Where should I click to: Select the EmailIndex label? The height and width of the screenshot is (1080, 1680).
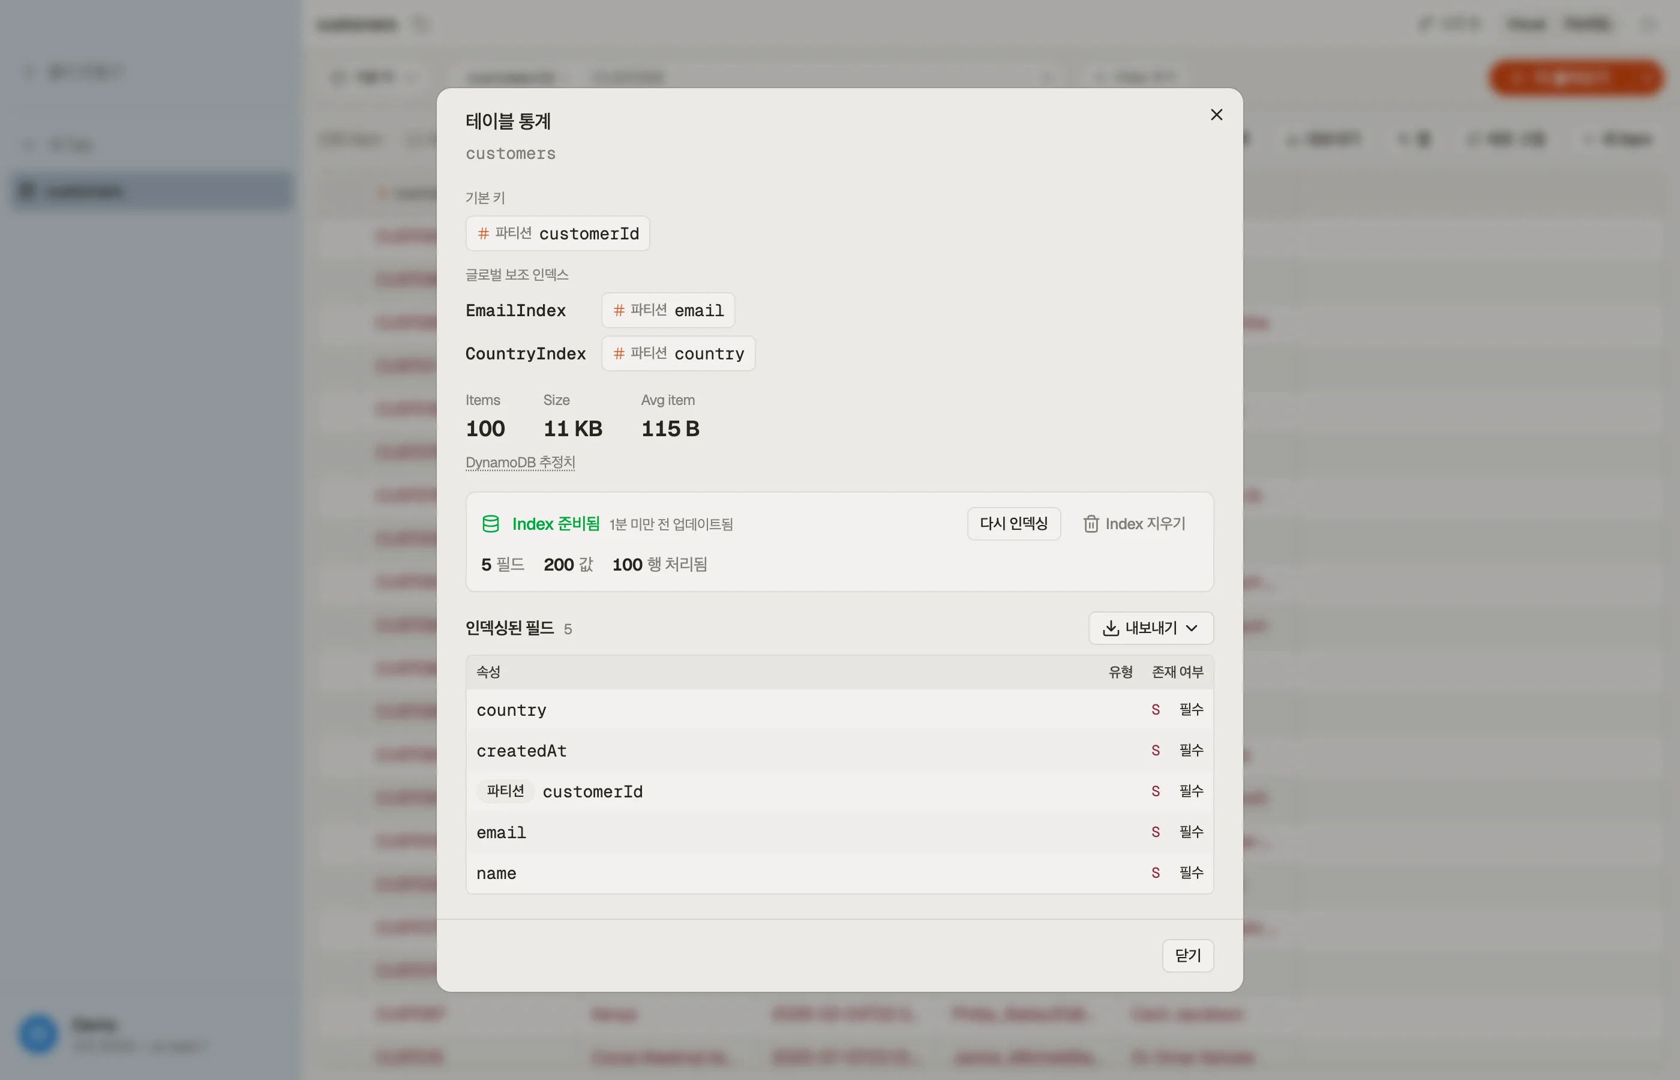pyautogui.click(x=515, y=311)
